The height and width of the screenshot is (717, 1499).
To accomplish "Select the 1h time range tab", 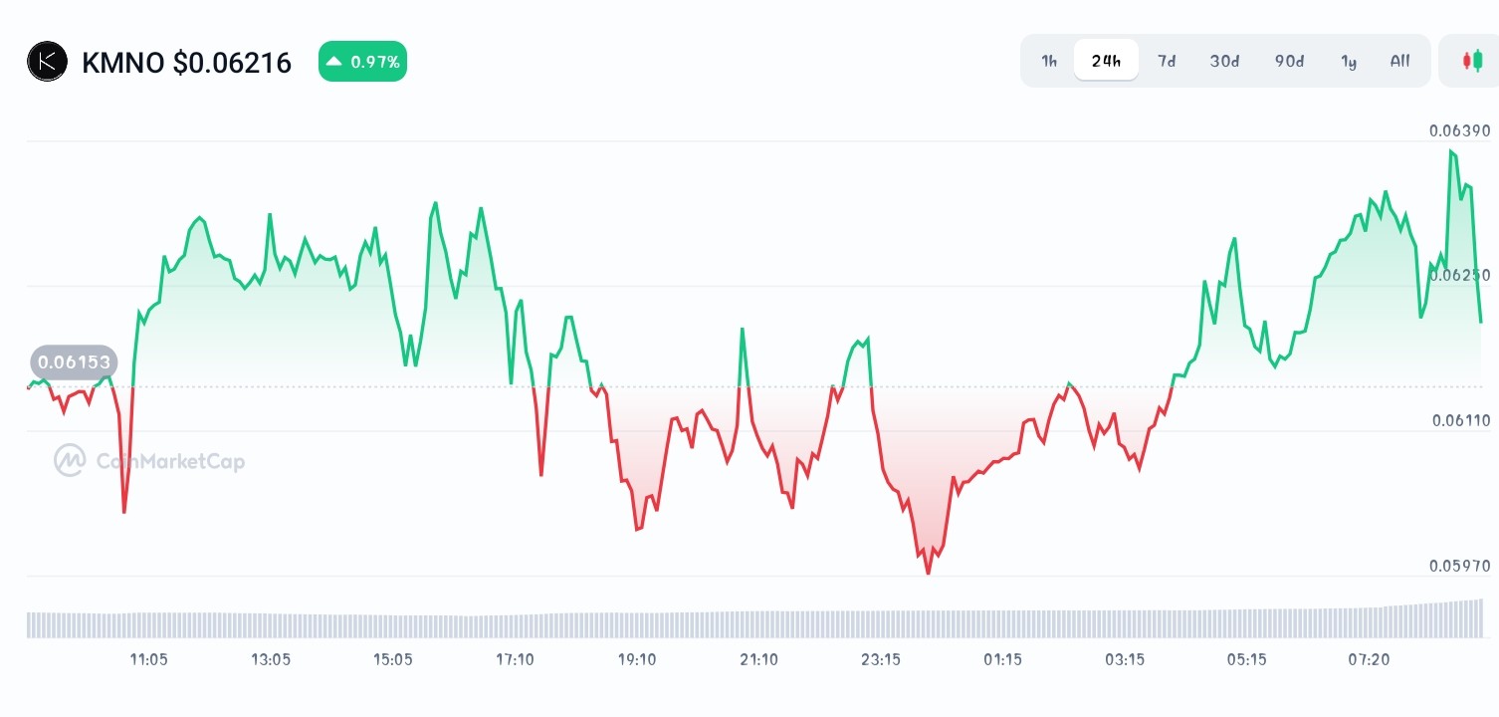I will click(x=1049, y=61).
